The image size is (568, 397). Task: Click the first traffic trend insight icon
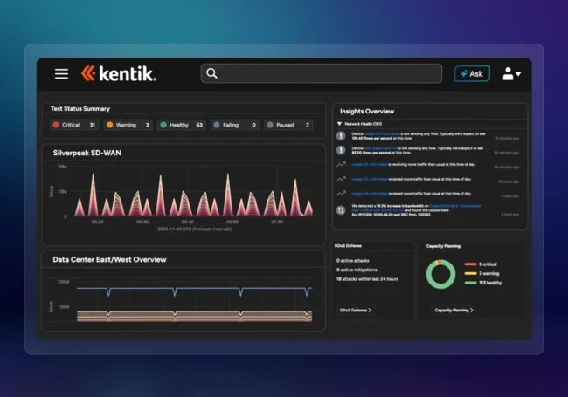341,165
